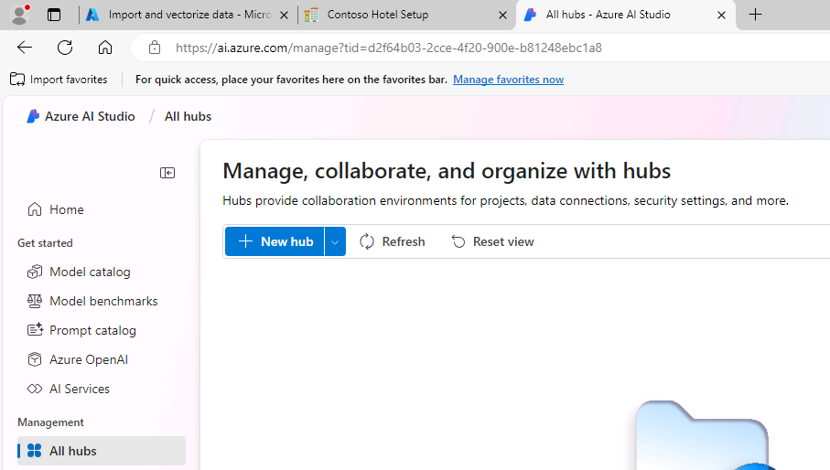Click the address bar URL field

pyautogui.click(x=477, y=48)
